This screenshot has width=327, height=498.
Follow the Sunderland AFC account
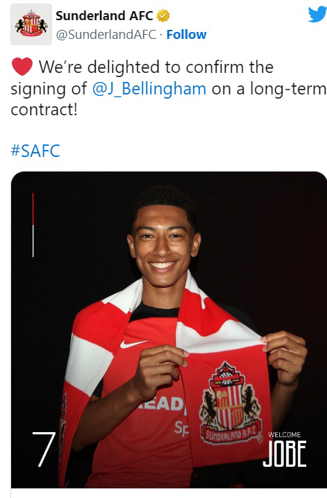click(186, 34)
